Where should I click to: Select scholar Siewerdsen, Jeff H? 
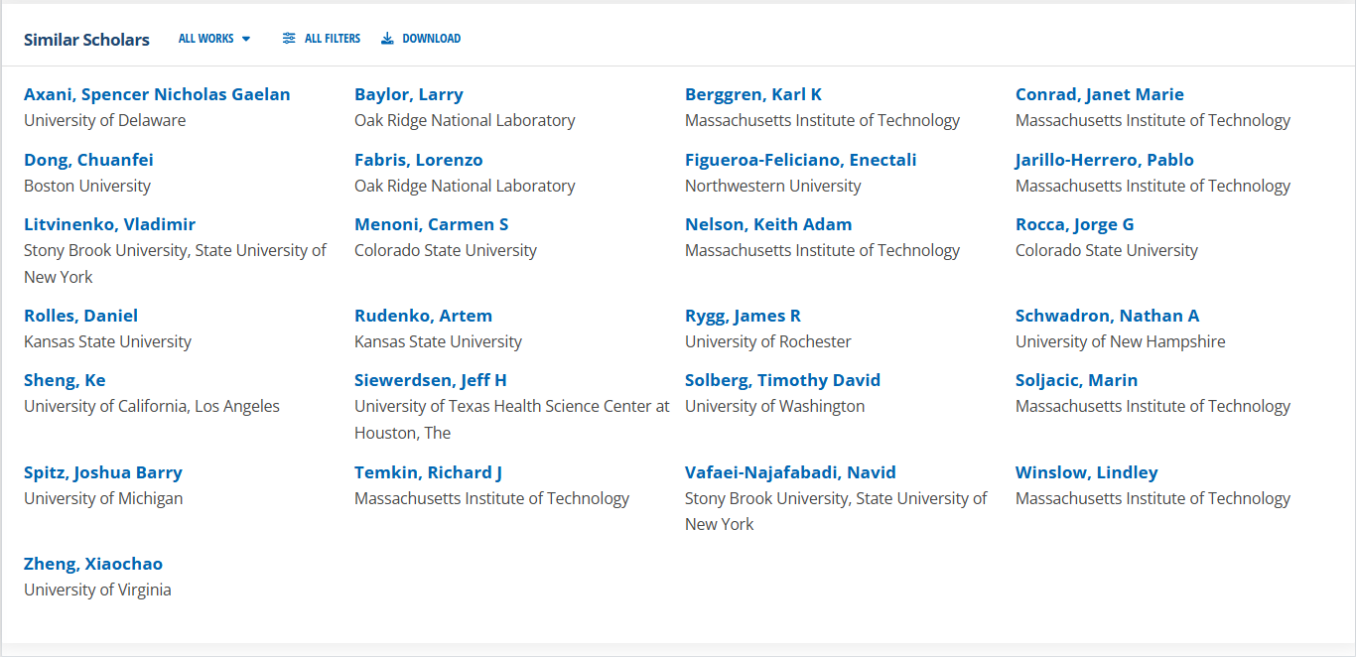431,380
